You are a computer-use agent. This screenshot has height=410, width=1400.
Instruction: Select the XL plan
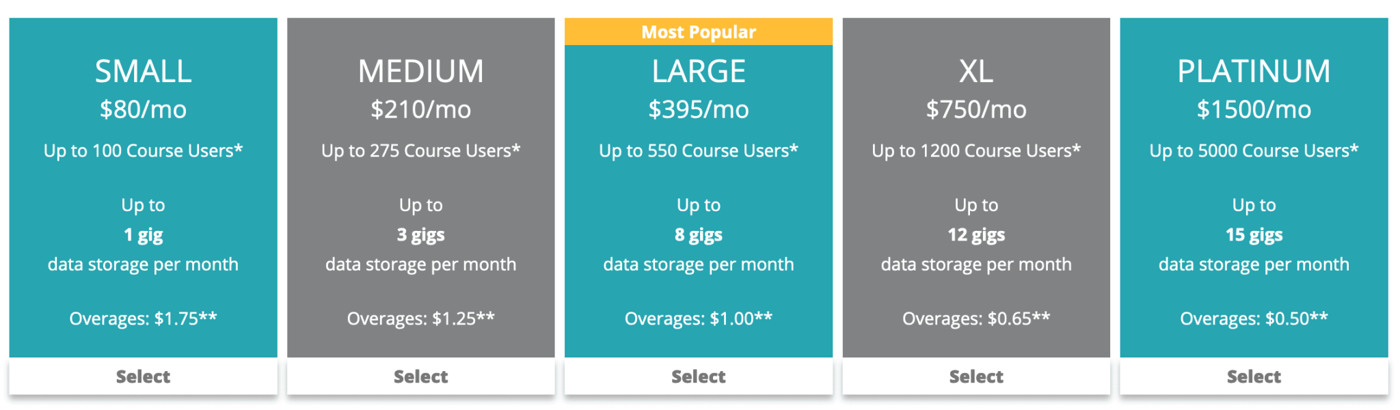coord(975,376)
